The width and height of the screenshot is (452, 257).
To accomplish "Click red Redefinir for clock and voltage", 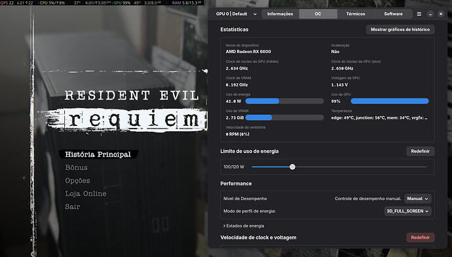I will click(x=421, y=237).
